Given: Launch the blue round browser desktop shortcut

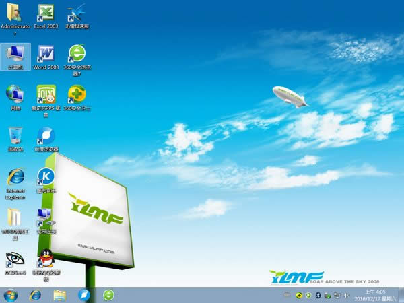Looking at the screenshot, I should point(46,139).
